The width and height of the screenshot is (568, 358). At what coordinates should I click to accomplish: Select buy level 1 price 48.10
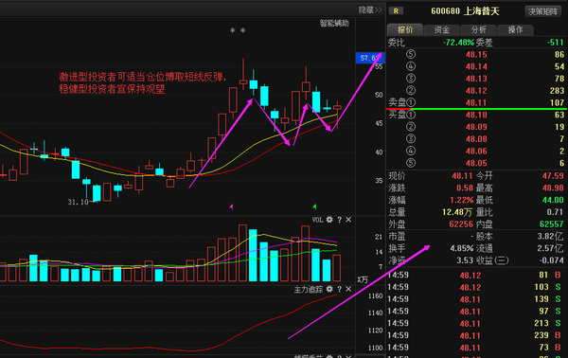476,115
